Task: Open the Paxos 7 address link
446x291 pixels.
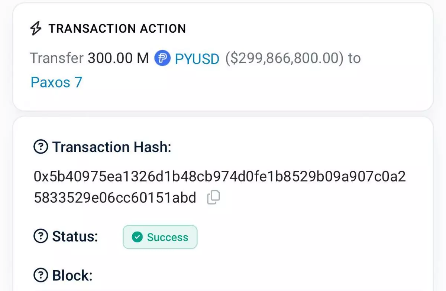Action: point(56,82)
